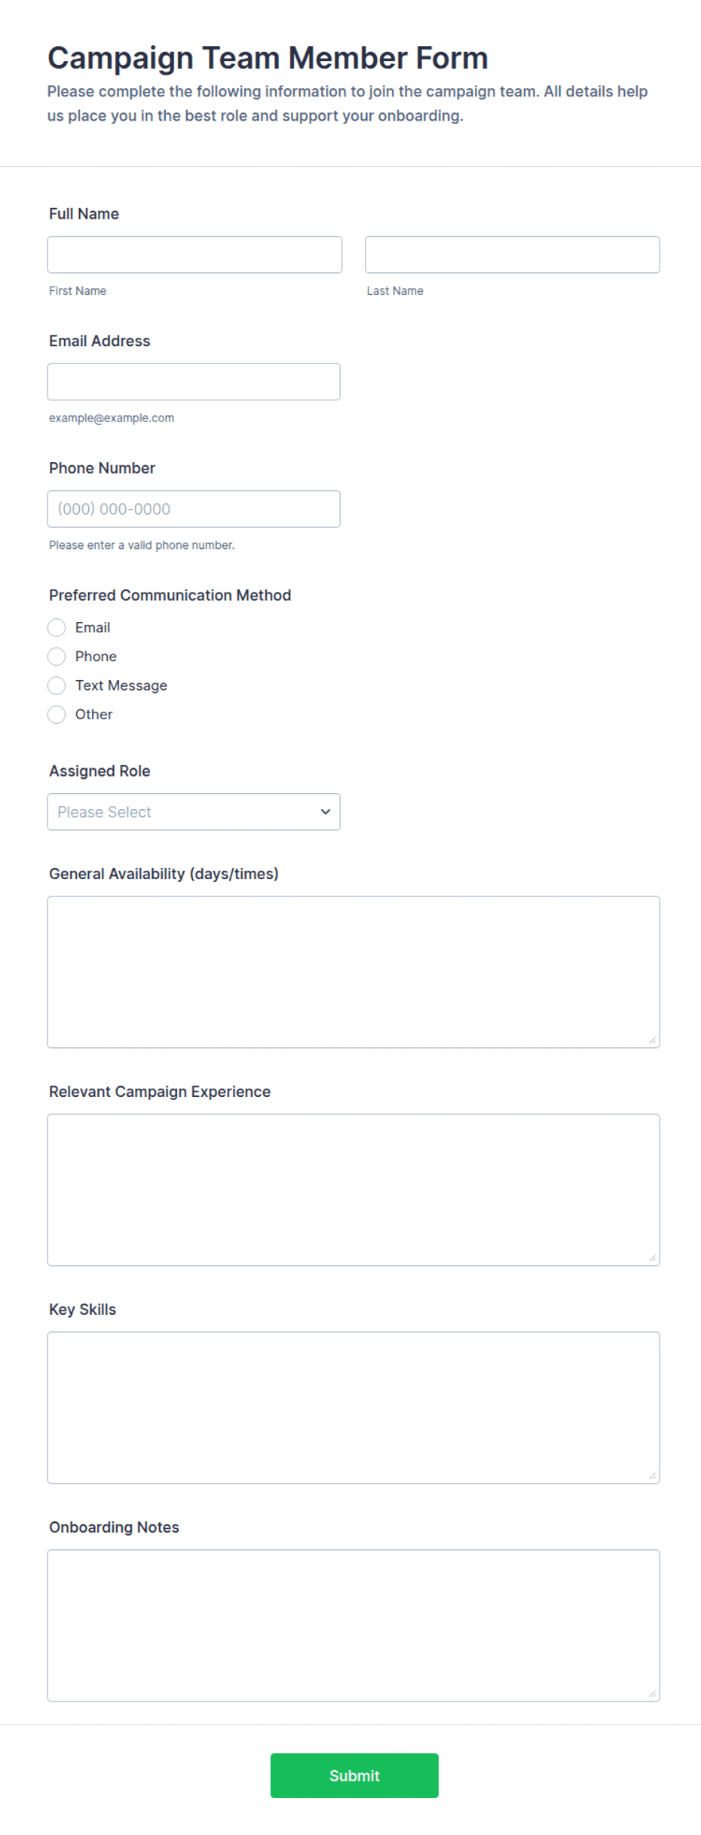Select the Phone radio option

[57, 657]
